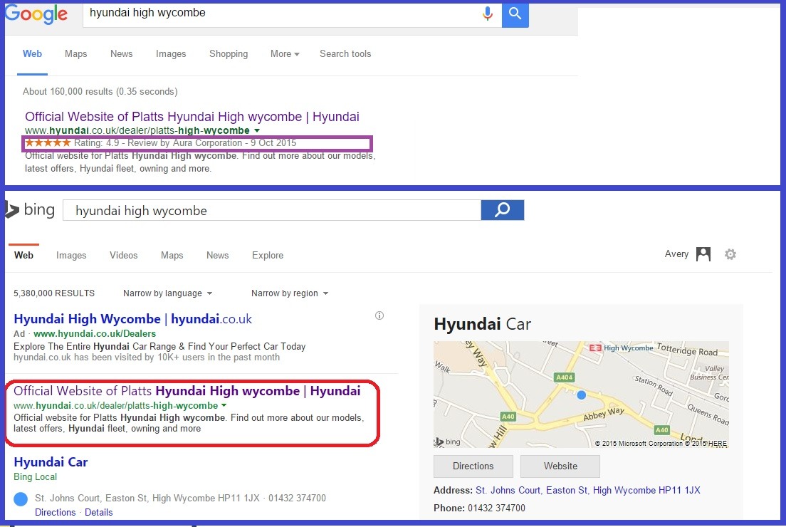Switch to the Maps tab on Google
Viewport: 786px width, 527px height.
pyautogui.click(x=75, y=53)
